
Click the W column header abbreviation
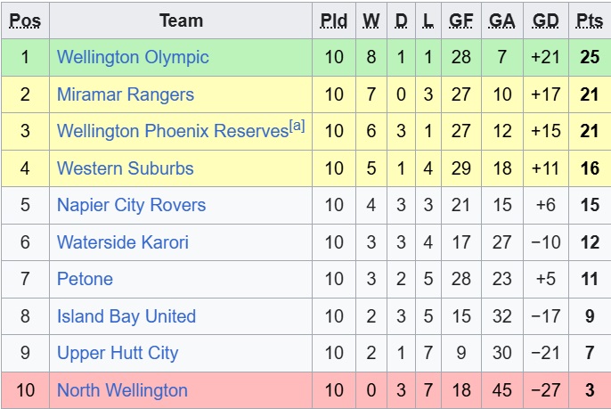point(371,20)
